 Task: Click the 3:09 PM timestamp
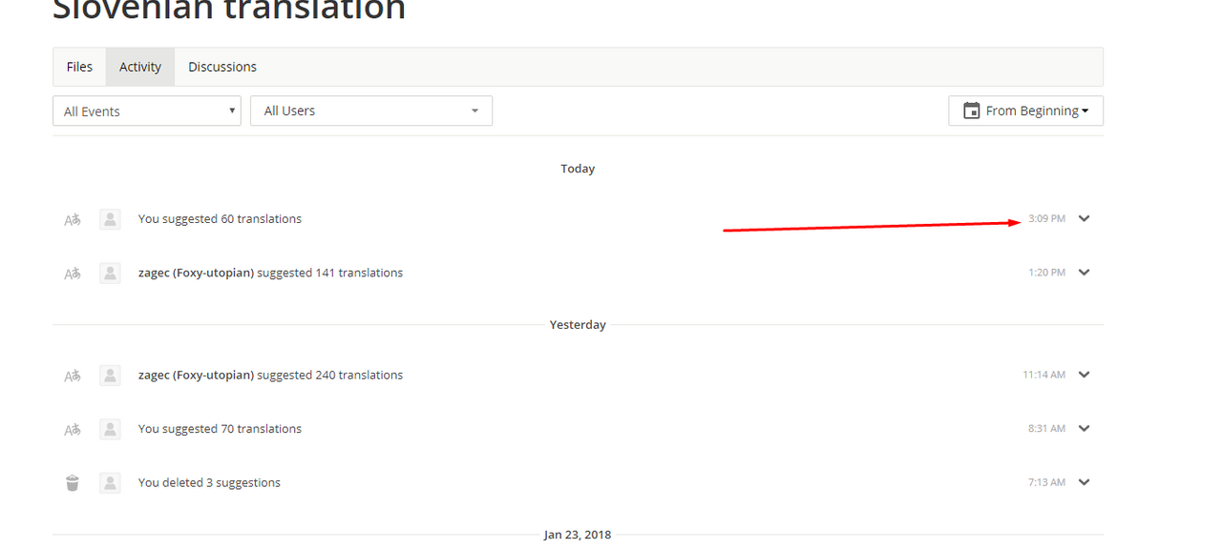point(1046,219)
